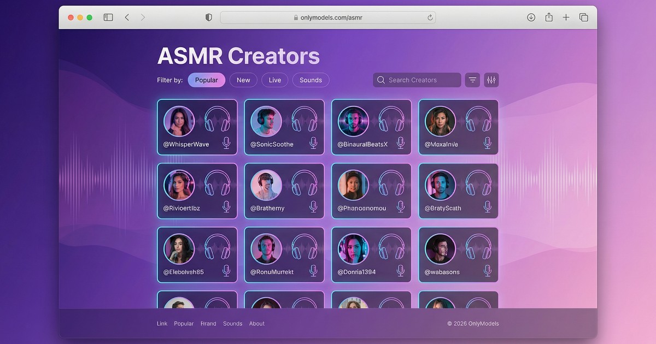Viewport: 656px width, 344px height.
Task: Open @BratyScath's profile avatar
Action: [441, 185]
